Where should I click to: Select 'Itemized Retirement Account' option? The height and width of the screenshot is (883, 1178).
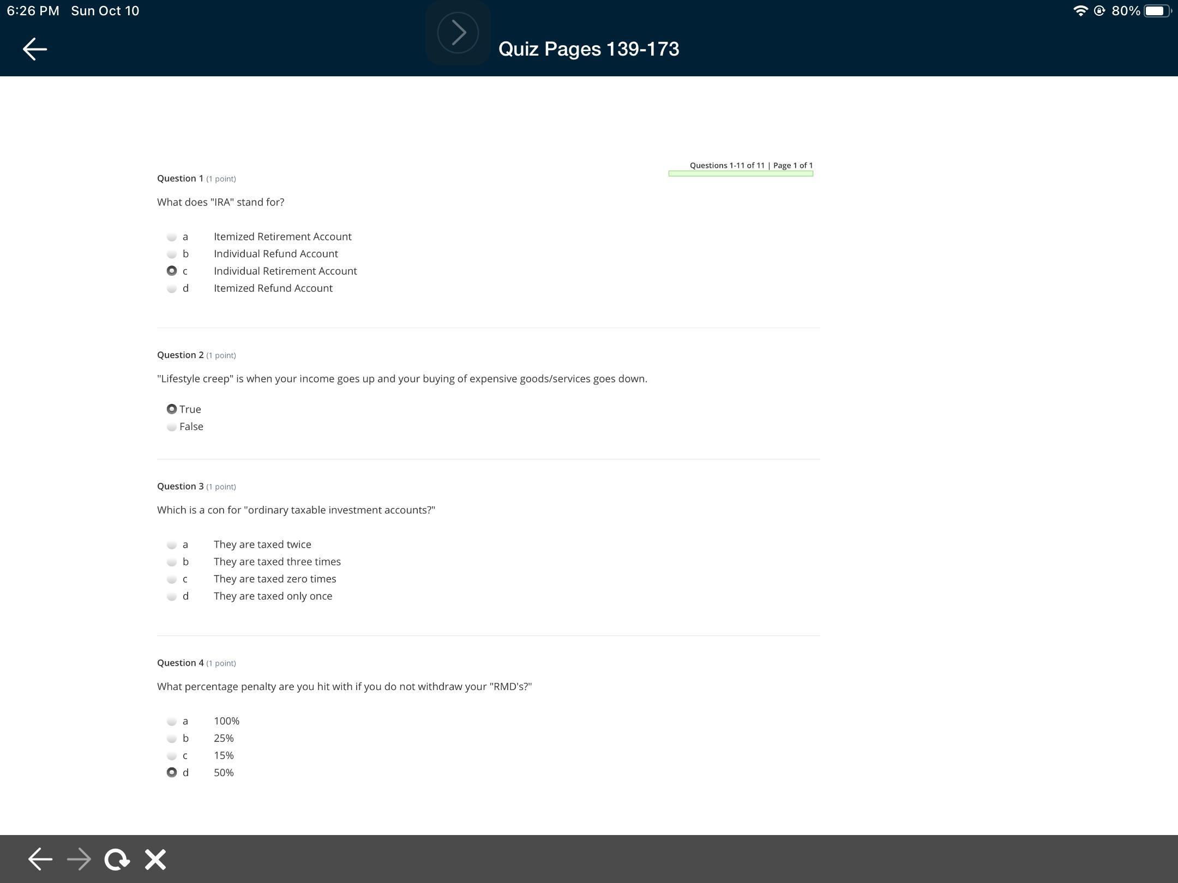tap(172, 237)
